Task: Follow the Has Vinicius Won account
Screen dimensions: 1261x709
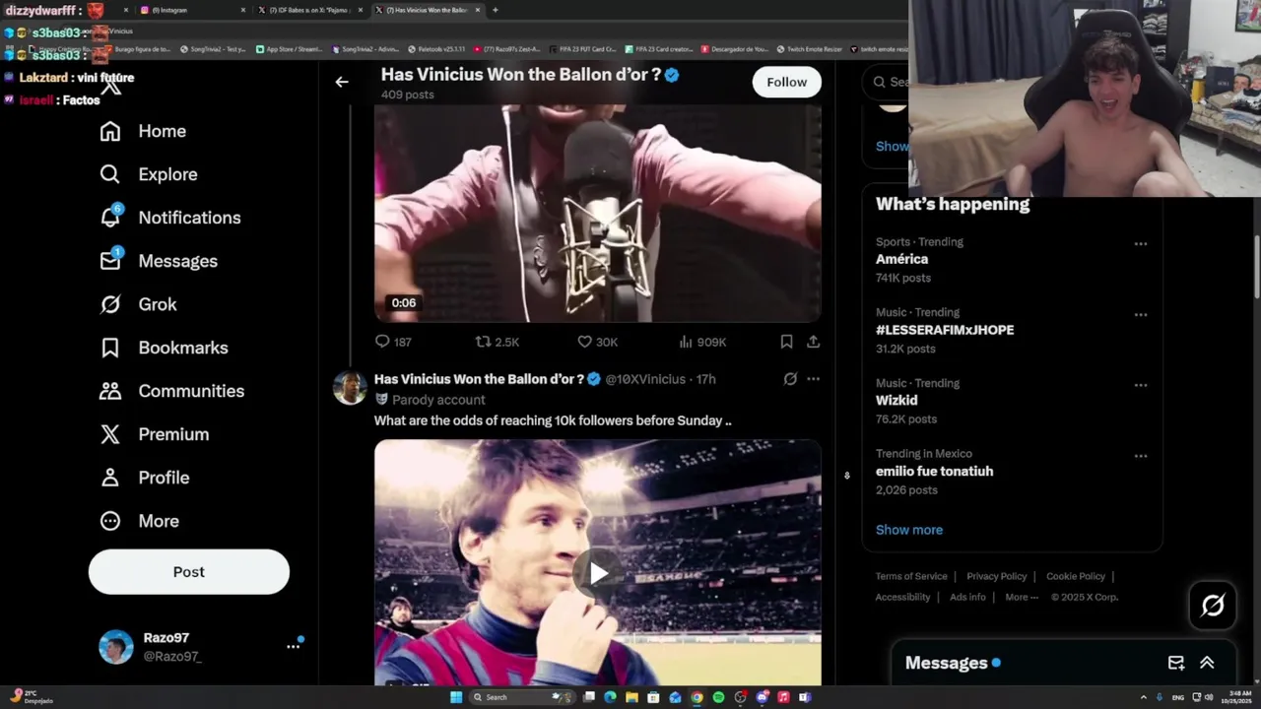Action: click(x=786, y=82)
